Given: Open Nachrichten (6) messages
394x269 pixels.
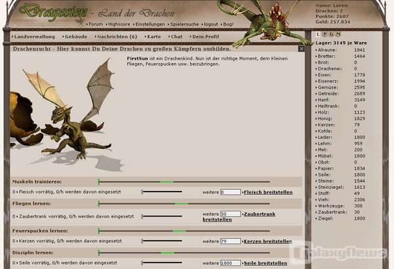Looking at the screenshot, I should (x=116, y=37).
